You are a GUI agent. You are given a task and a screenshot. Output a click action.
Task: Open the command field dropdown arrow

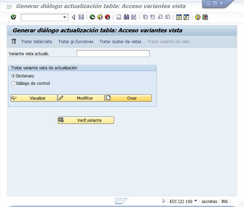(x=65, y=17)
